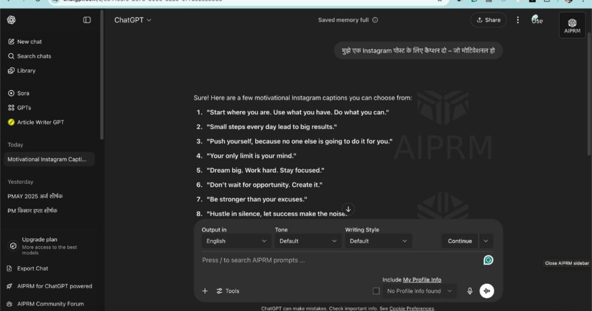This screenshot has width=592, height=311.
Task: Click the Export Chat file icon
Action: point(9,268)
